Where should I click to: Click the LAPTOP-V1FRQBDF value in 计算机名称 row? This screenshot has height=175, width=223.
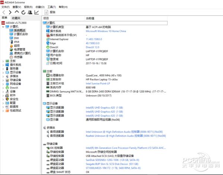[97, 51]
